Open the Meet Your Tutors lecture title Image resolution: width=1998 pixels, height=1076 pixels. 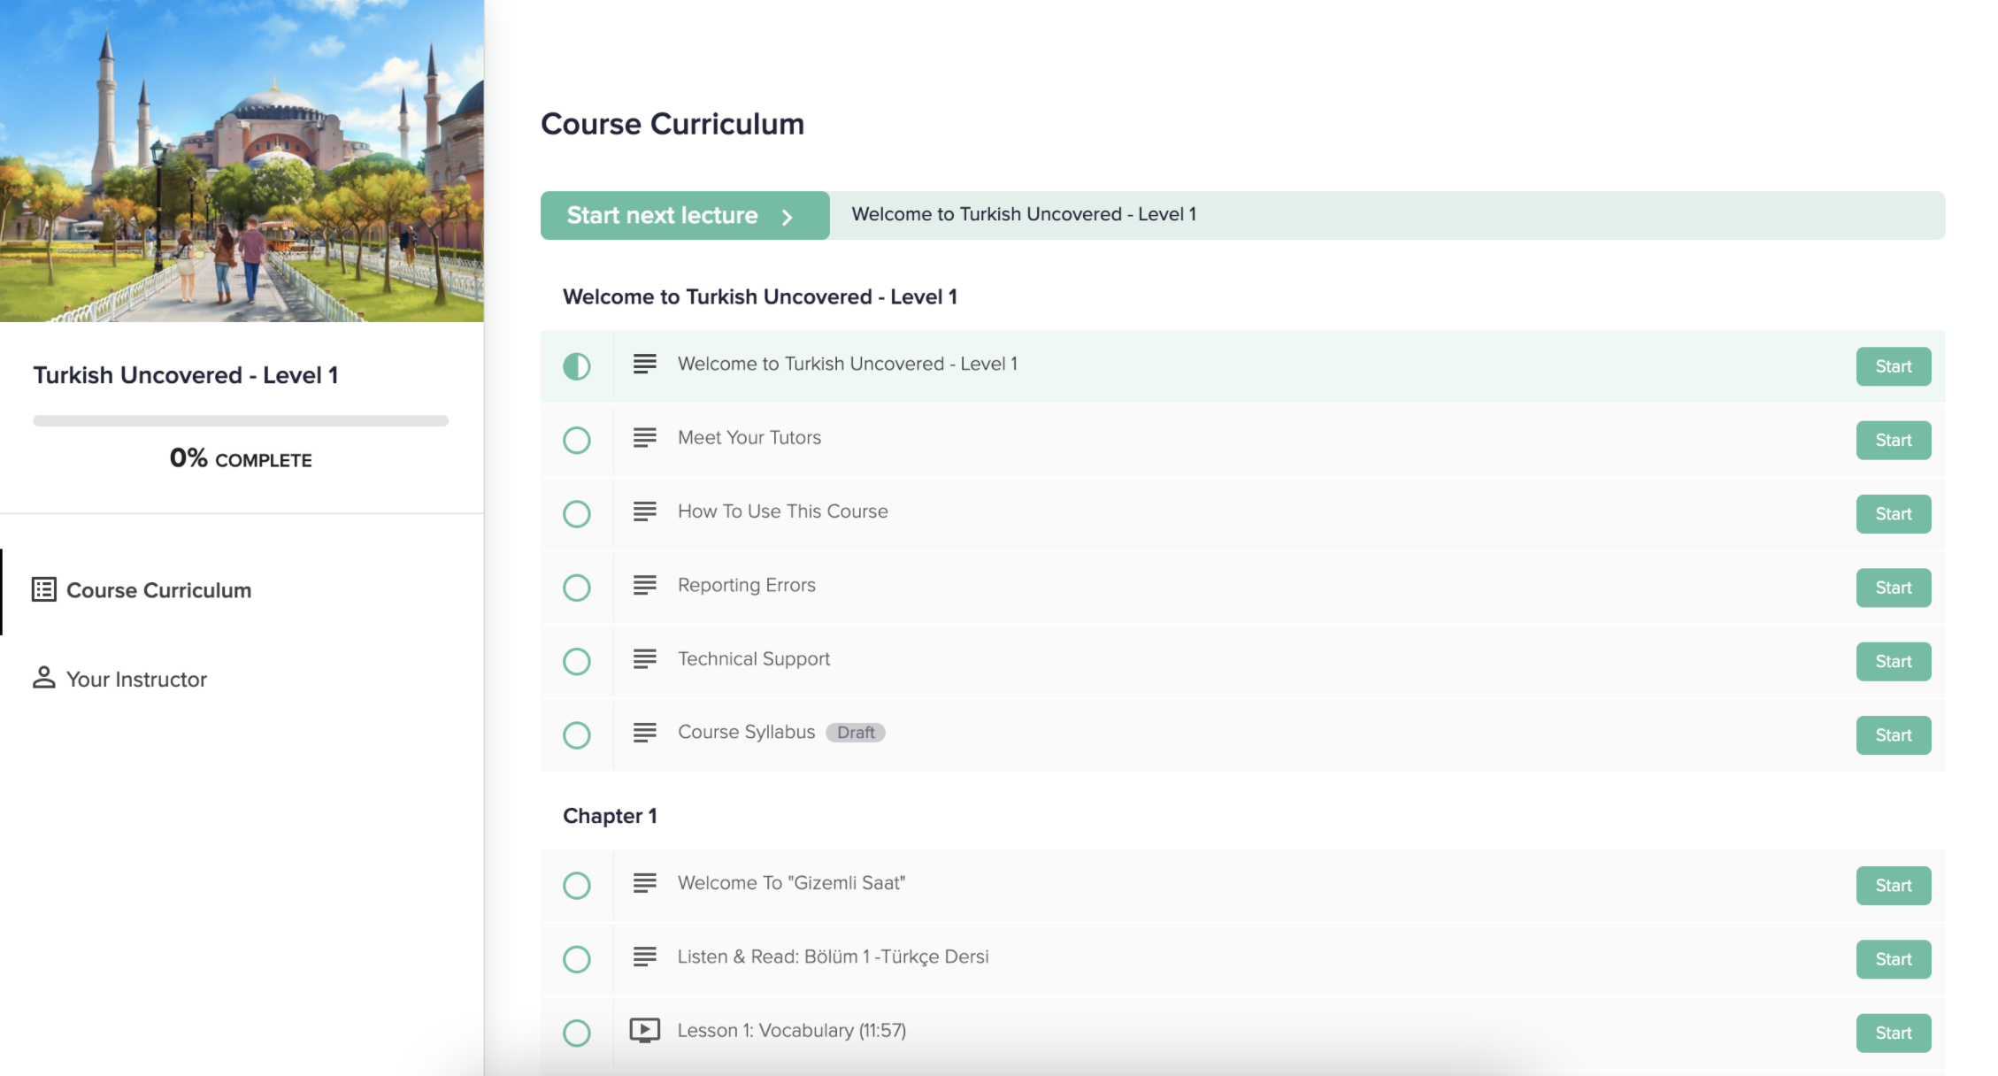749,437
